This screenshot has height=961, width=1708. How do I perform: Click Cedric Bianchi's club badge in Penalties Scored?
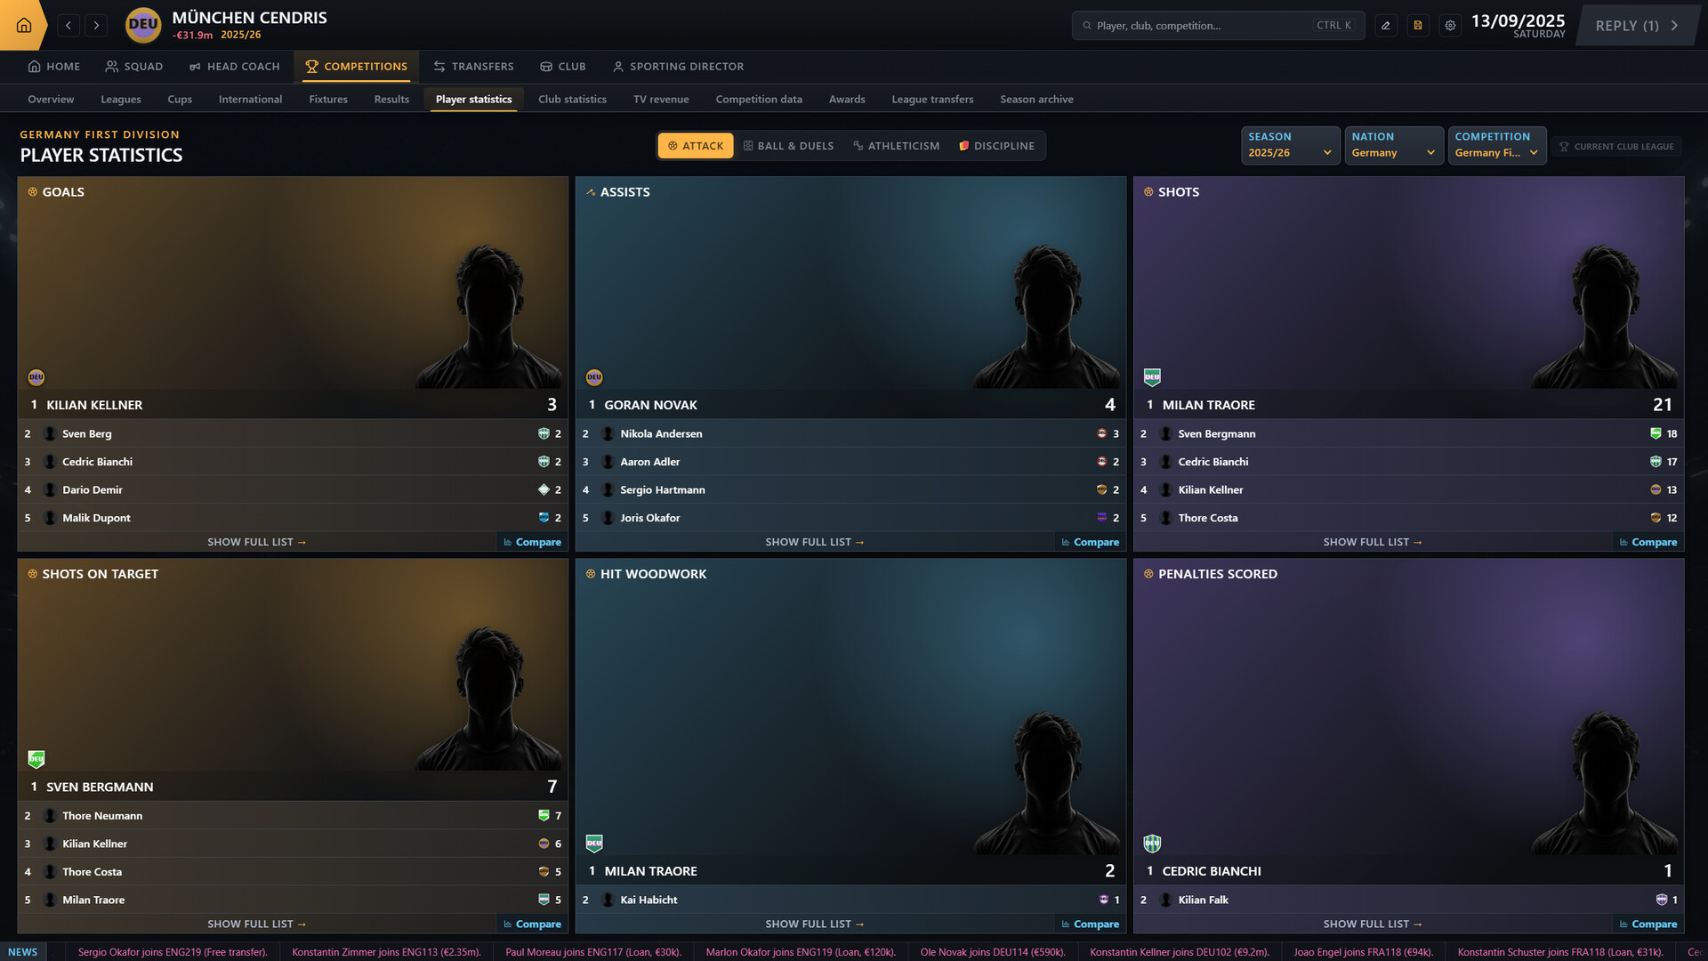(1152, 844)
